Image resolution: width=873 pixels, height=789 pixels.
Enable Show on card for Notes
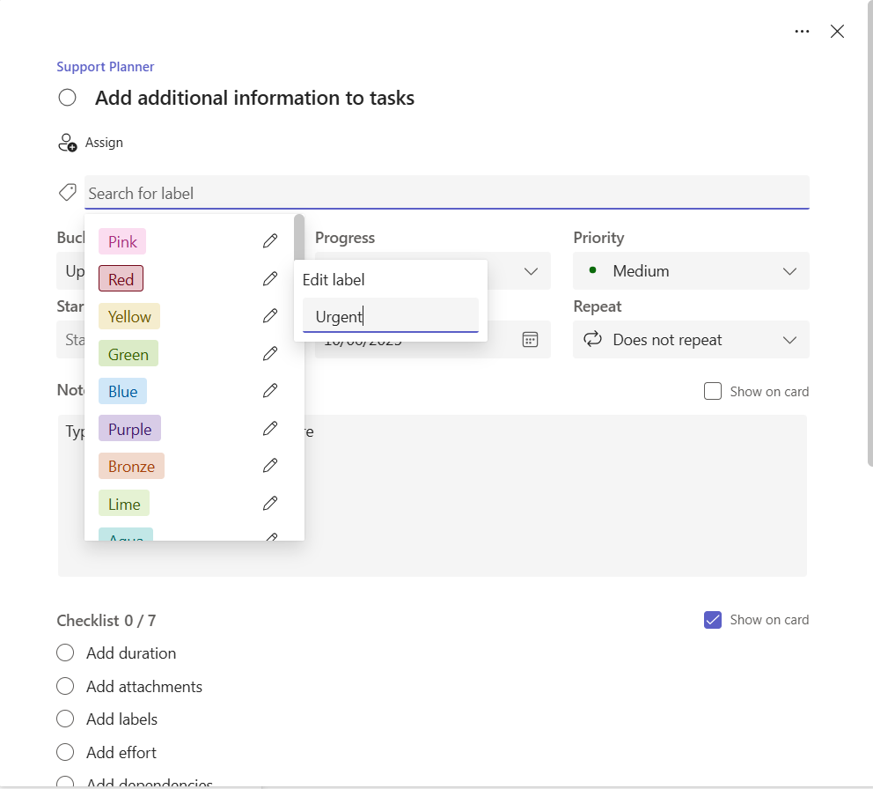click(x=712, y=390)
